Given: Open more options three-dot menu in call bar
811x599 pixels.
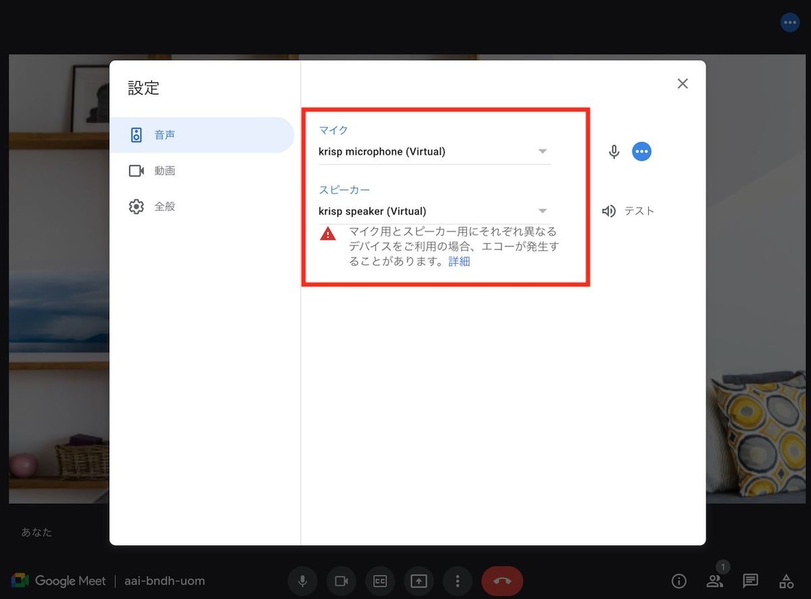Looking at the screenshot, I should (x=458, y=581).
